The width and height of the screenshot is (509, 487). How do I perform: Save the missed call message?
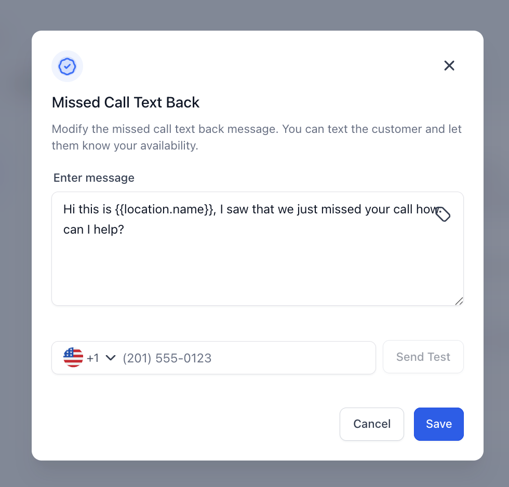[438, 424]
